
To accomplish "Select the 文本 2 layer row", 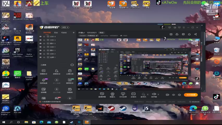I will 57,54.
